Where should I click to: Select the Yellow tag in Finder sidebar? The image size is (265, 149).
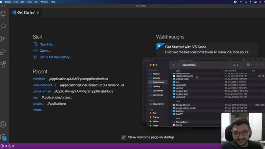pos(156,121)
